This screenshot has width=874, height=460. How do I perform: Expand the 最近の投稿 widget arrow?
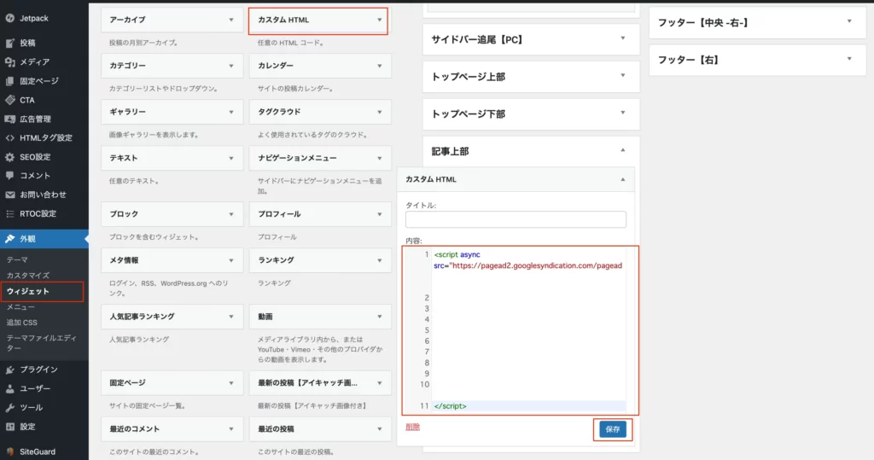(x=380, y=429)
